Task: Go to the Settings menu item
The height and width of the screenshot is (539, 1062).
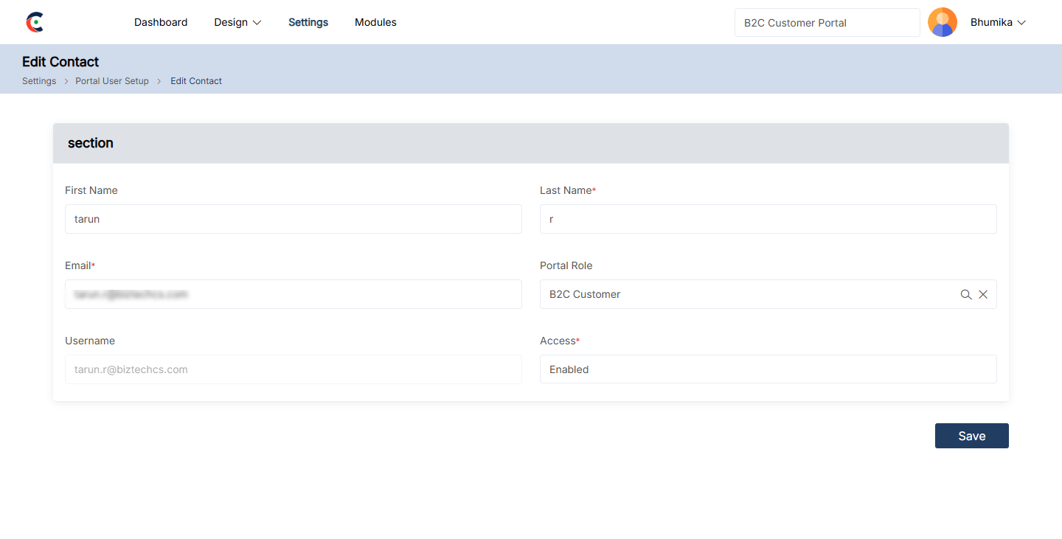Action: point(308,22)
